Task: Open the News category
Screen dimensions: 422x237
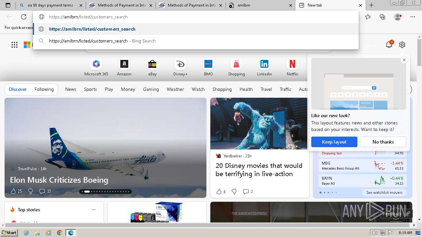Action: click(x=71, y=89)
